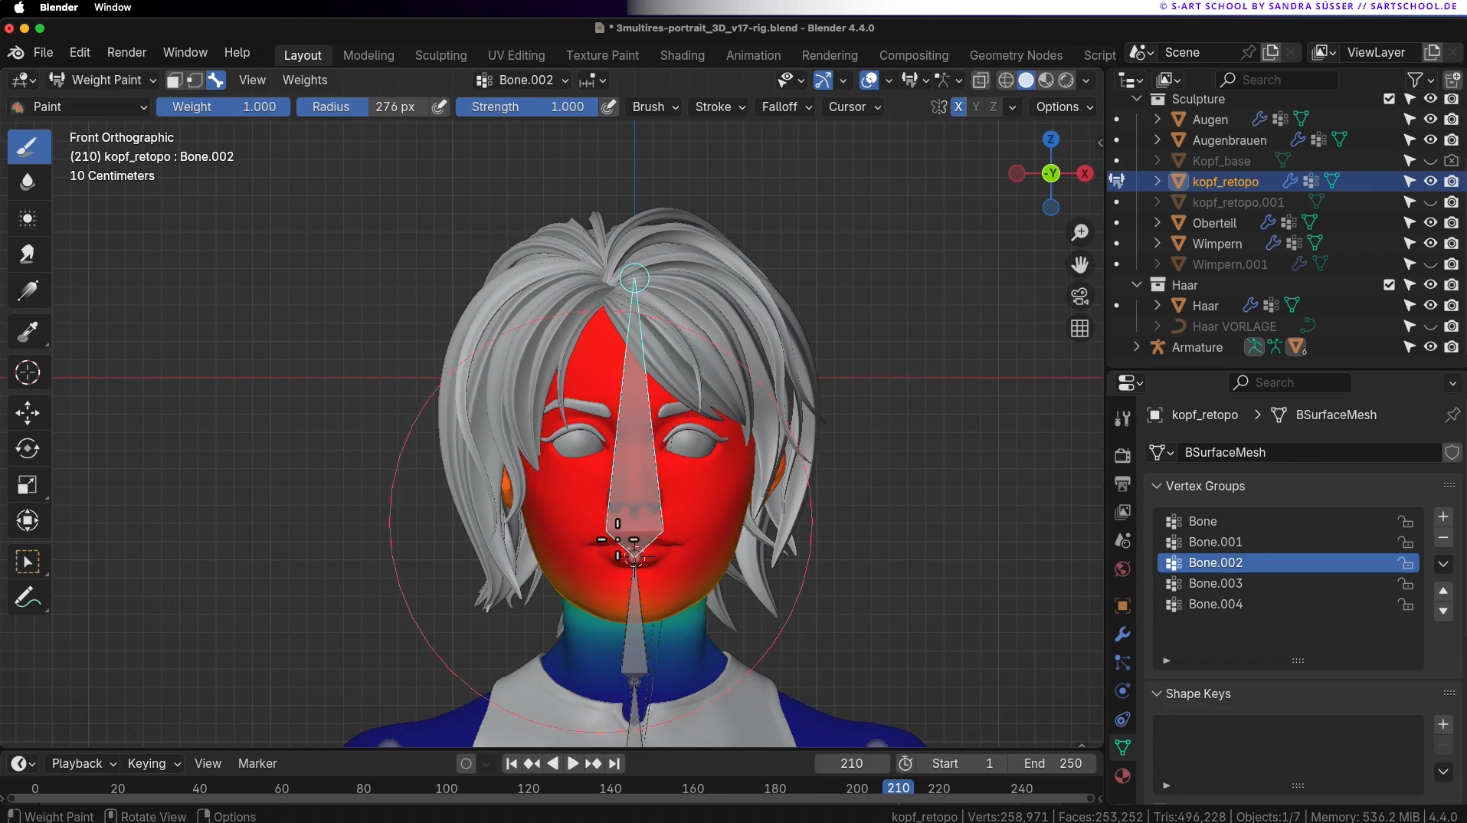
Task: Hide the kopf_retopo object in viewport
Action: [x=1430, y=182]
